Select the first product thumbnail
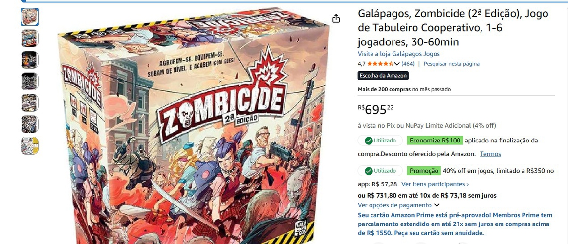This screenshot has width=568, height=244. pos(30,17)
